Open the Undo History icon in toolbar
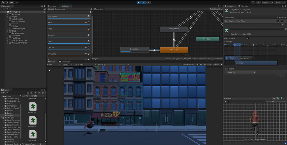The width and height of the screenshot is (287, 145). [253, 2]
